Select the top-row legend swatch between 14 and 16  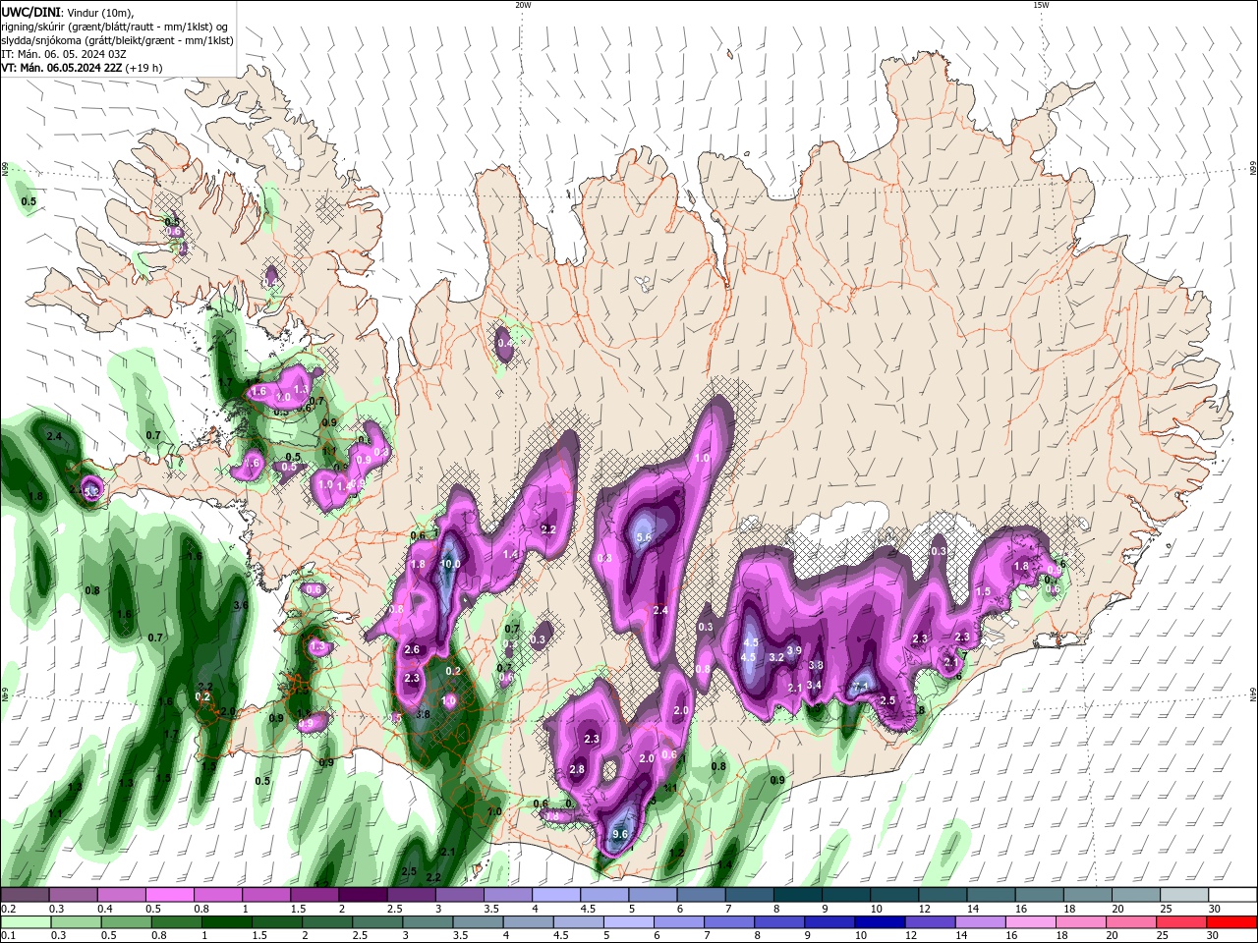tap(990, 895)
